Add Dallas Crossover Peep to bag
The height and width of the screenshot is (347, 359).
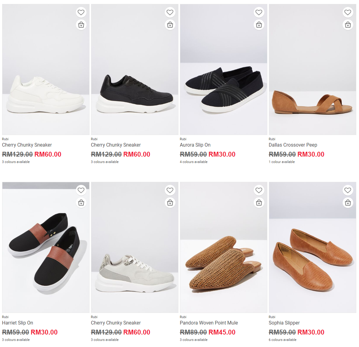point(348,25)
